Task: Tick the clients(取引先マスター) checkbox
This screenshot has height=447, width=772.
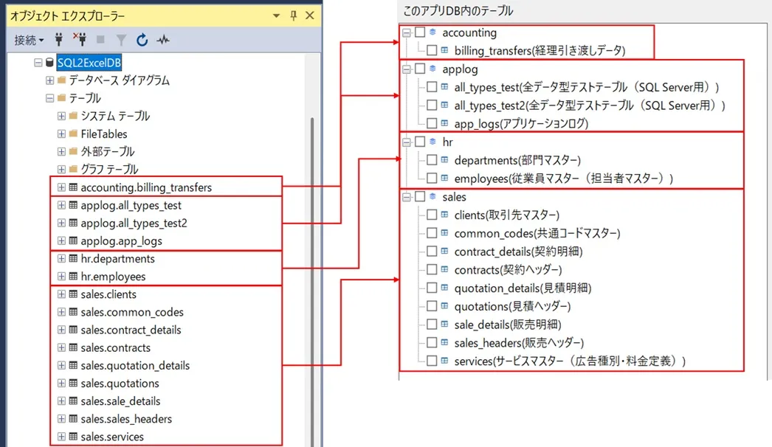Action: [432, 215]
